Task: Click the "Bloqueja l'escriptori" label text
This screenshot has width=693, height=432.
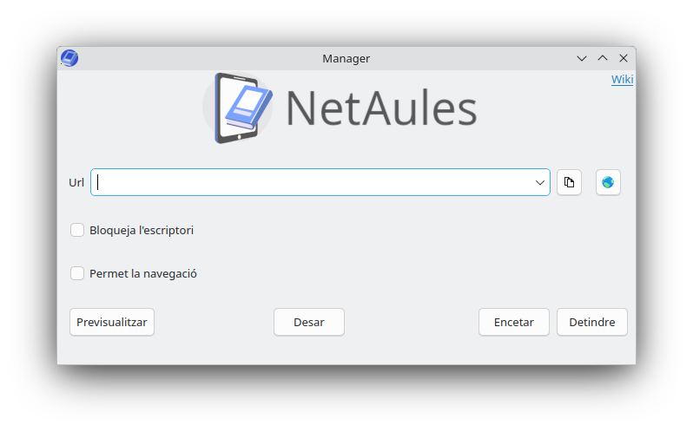Action: coord(142,230)
